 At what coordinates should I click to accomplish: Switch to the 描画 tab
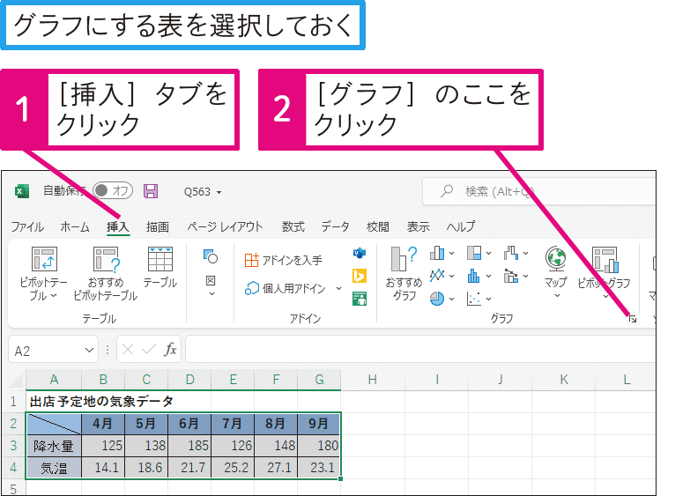coord(158,226)
